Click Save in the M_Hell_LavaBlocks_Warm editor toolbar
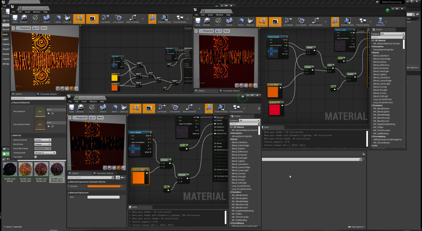The width and height of the screenshot is (422, 231). pyautogui.click(x=72, y=109)
